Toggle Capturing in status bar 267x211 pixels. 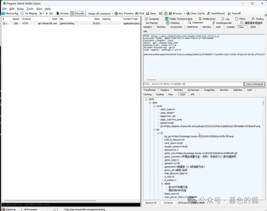tap(9, 209)
